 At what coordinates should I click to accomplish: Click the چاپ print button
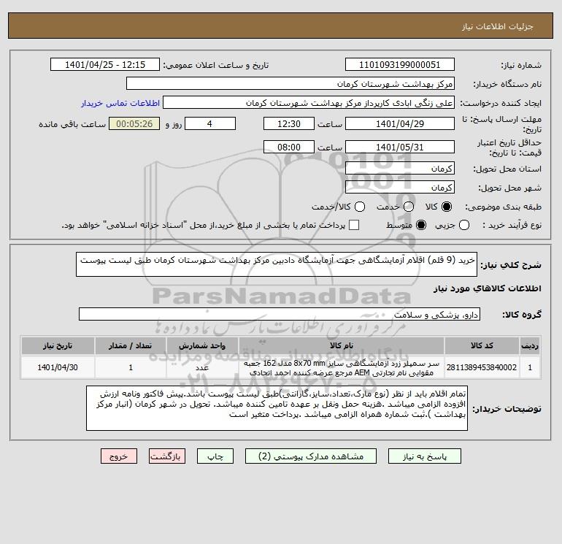click(215, 456)
